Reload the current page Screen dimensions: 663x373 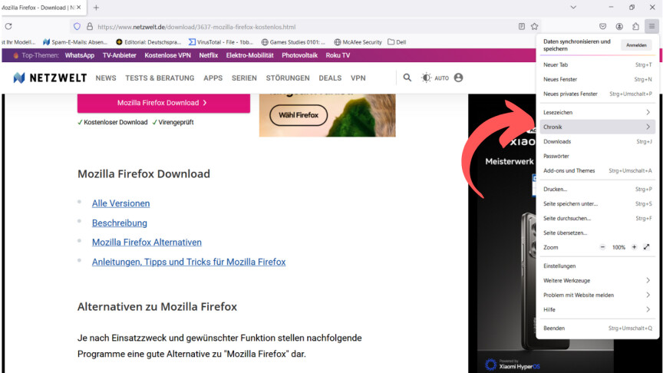pyautogui.click(x=8, y=26)
